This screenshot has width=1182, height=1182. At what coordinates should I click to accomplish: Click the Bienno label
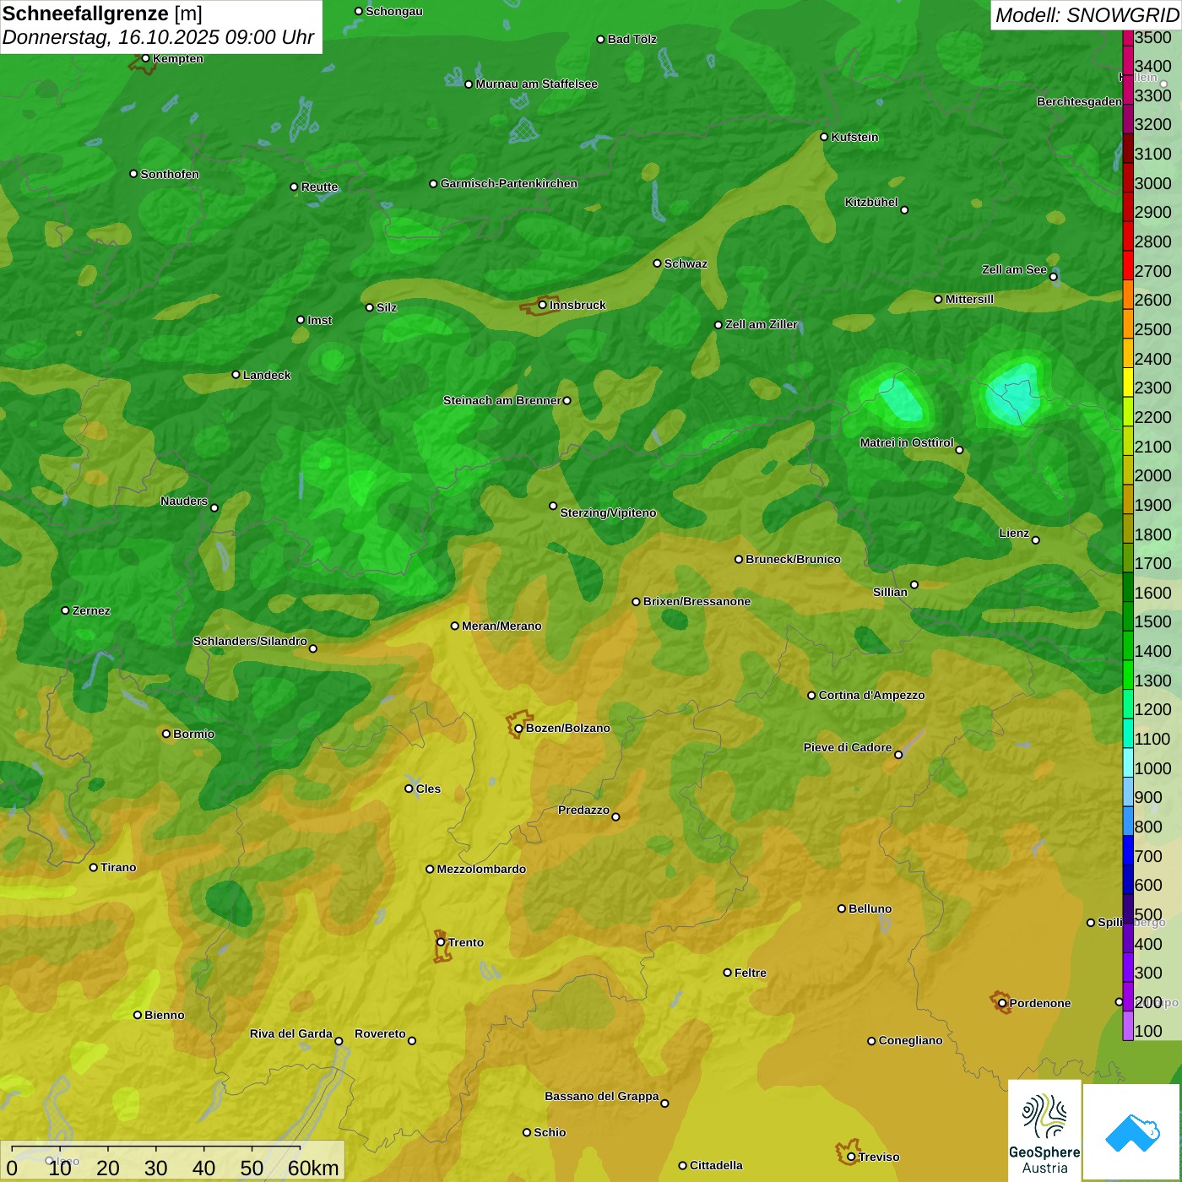[x=164, y=1015]
